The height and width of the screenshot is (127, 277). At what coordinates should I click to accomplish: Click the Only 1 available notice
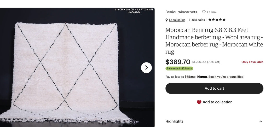click(252, 62)
